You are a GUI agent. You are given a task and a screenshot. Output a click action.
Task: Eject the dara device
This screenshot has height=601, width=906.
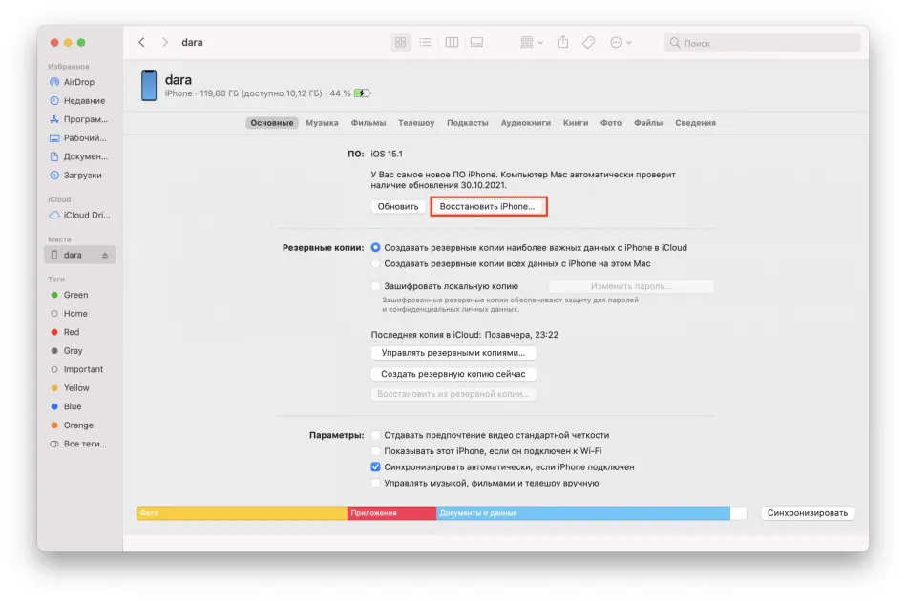click(105, 255)
